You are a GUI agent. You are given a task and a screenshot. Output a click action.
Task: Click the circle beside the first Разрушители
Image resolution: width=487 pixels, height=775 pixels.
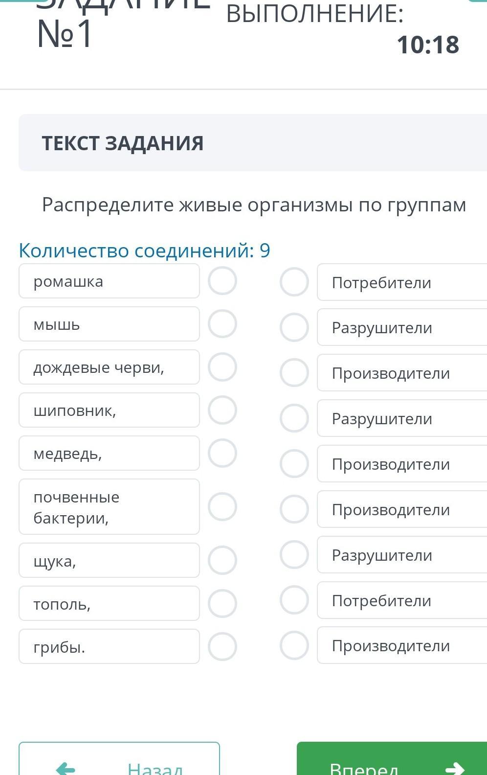pyautogui.click(x=294, y=327)
